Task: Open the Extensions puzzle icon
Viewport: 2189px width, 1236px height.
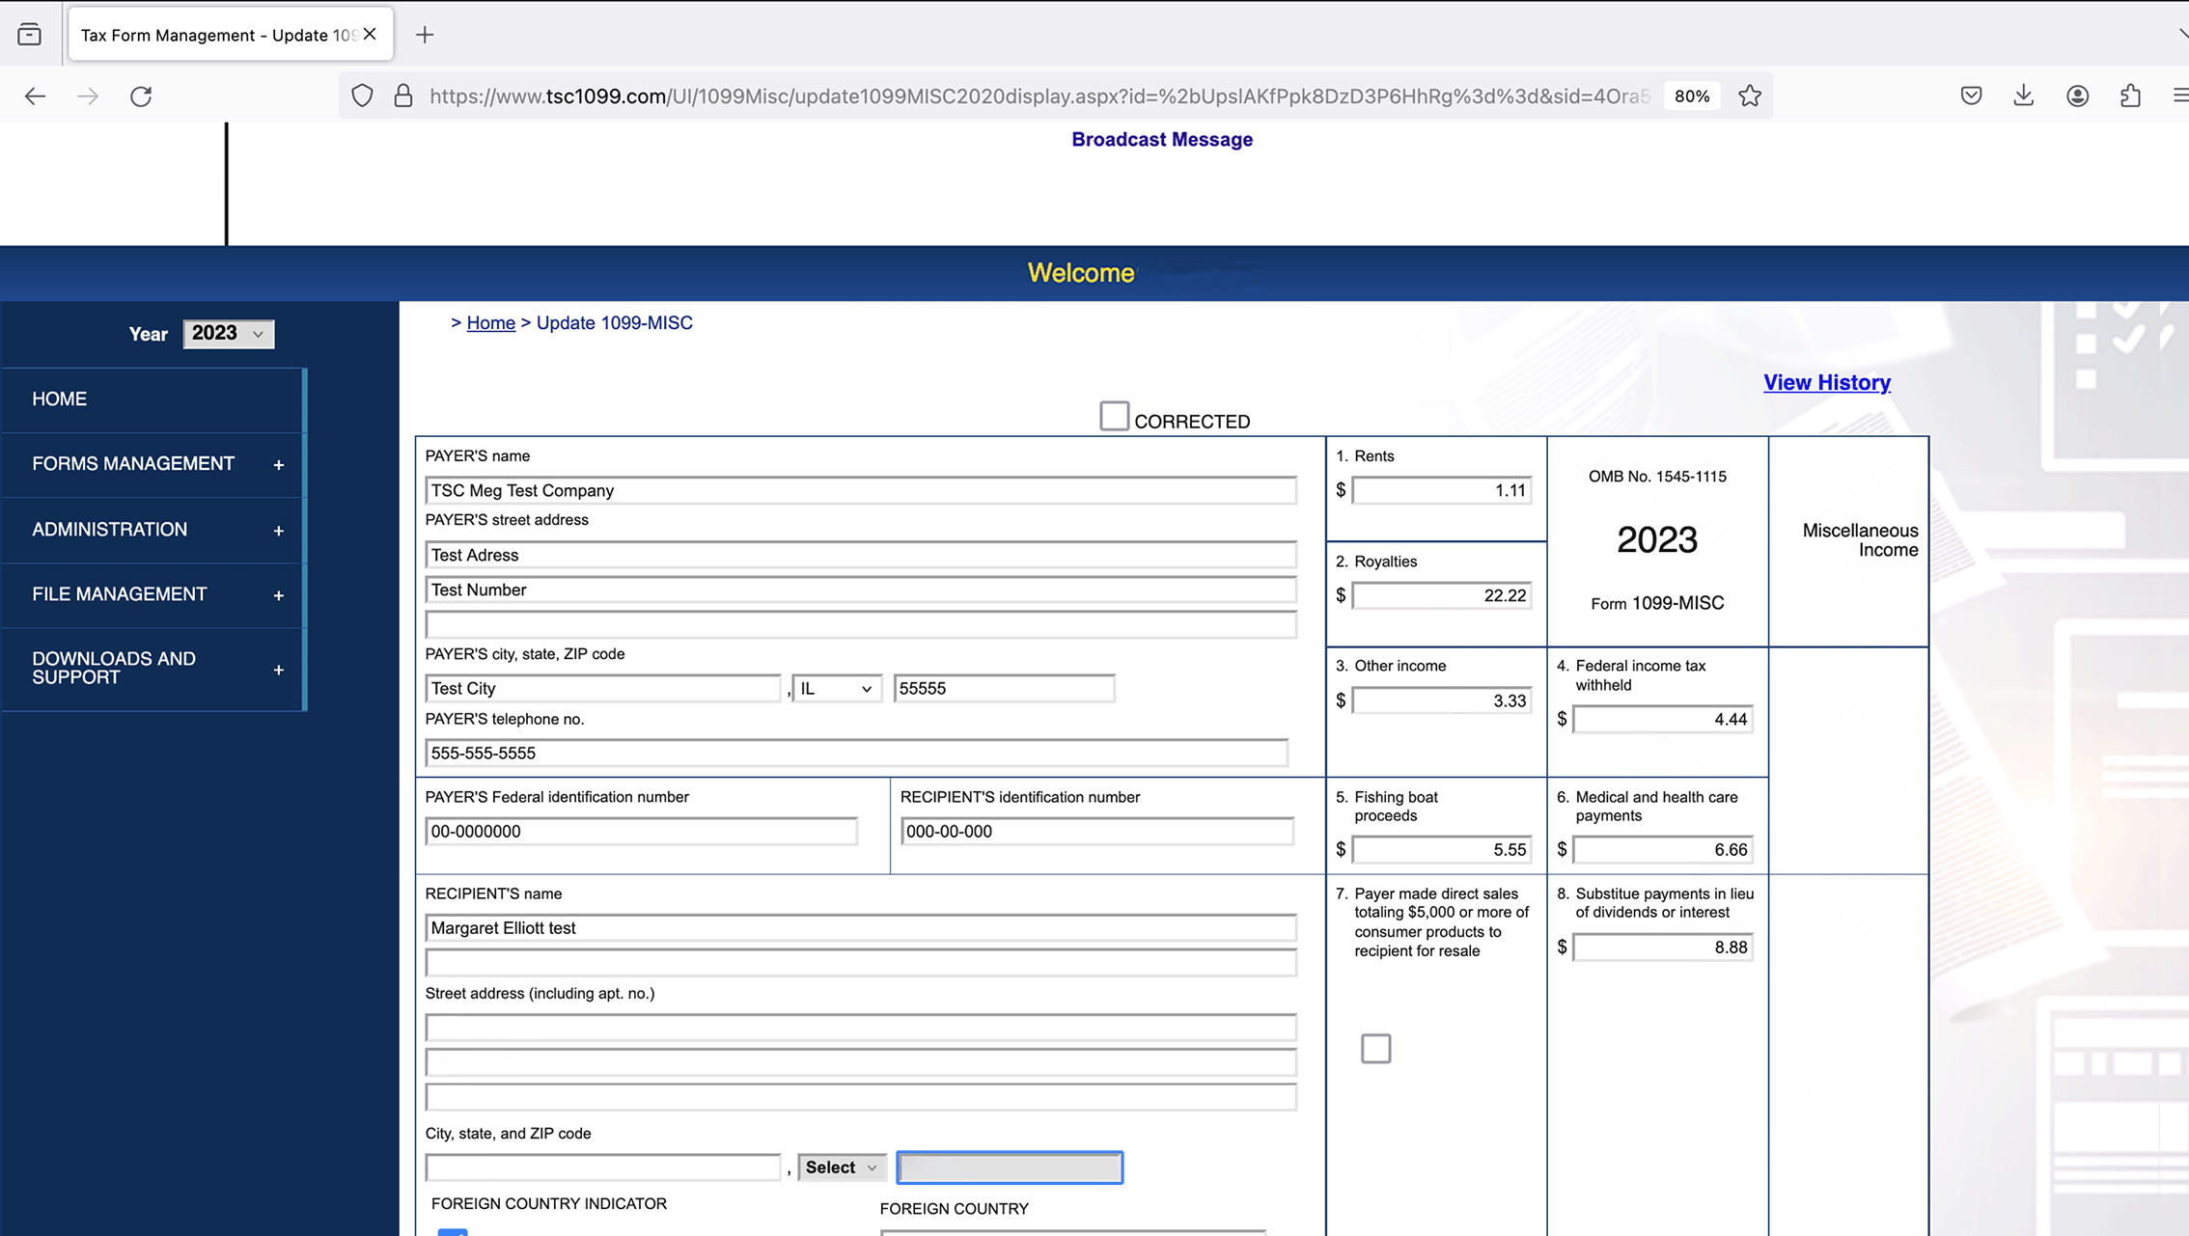Action: pyautogui.click(x=2131, y=96)
